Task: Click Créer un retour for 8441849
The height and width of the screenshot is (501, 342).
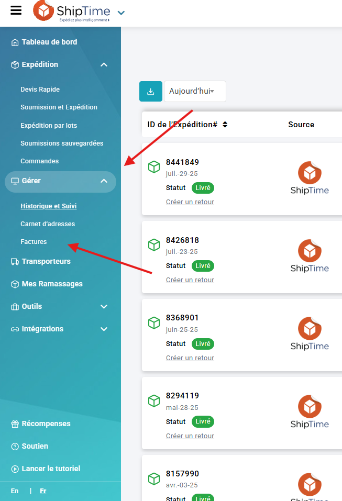Action: point(190,202)
